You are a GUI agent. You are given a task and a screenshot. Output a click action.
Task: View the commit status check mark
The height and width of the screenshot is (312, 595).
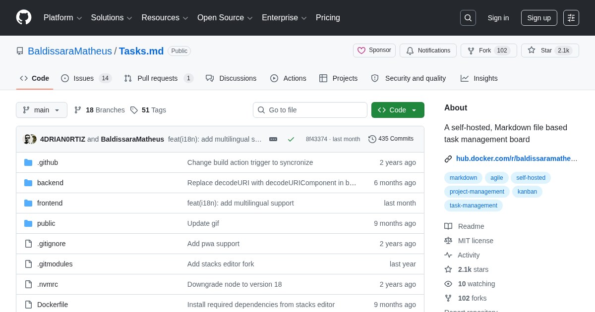291,139
